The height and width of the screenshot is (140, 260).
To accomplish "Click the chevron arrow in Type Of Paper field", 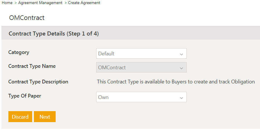I will 181,98.
